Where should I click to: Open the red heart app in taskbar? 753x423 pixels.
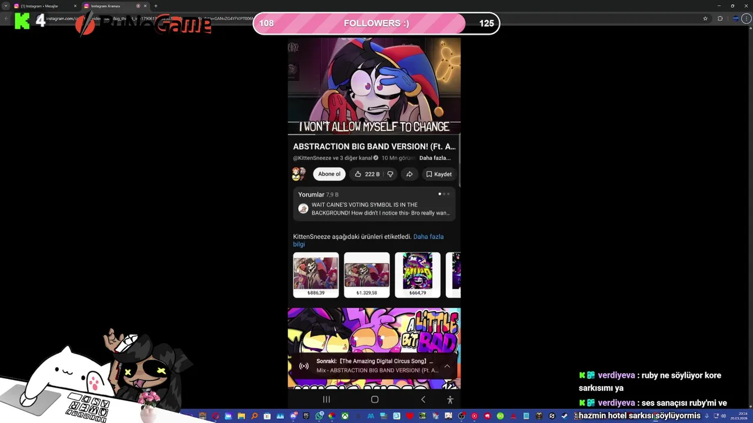click(410, 416)
